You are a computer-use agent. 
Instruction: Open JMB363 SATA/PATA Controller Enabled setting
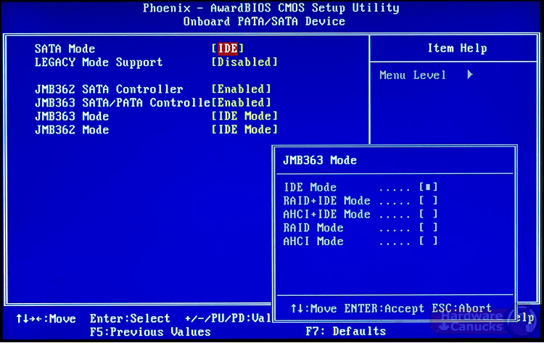[x=241, y=103]
